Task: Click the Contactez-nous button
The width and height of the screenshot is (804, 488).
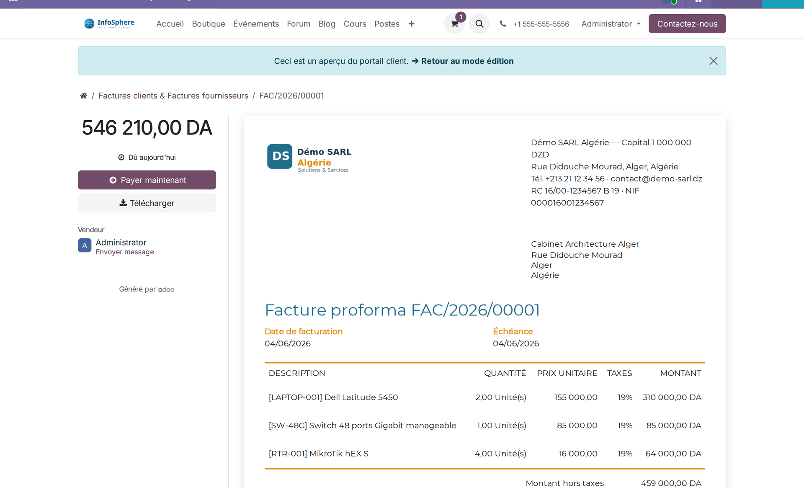Action: click(x=687, y=24)
